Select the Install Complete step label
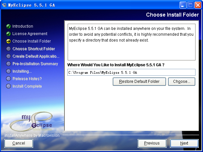This screenshot has width=203, height=152. tap(27, 86)
